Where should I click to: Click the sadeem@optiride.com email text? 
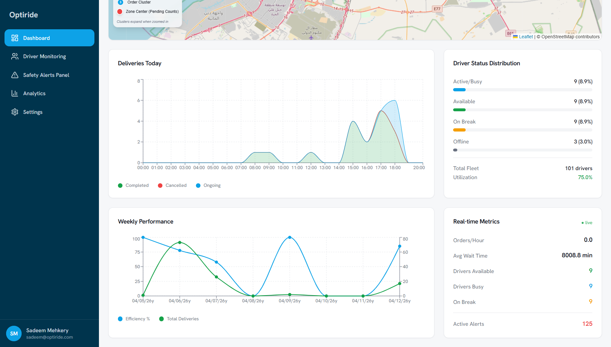point(50,337)
